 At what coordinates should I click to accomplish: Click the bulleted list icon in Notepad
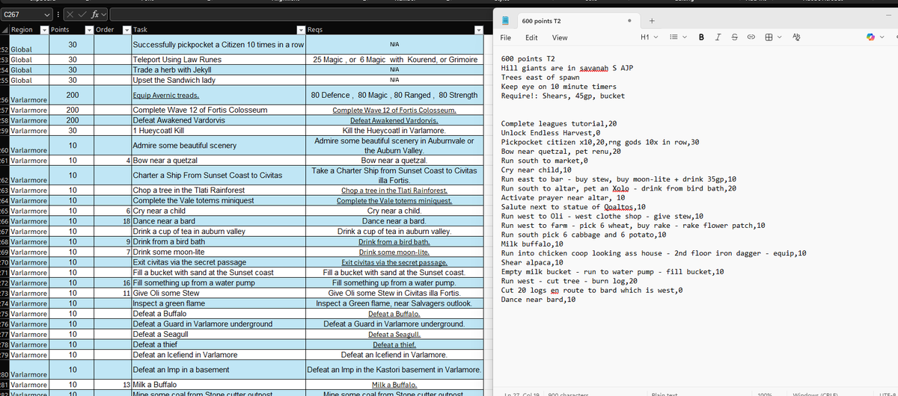click(673, 37)
